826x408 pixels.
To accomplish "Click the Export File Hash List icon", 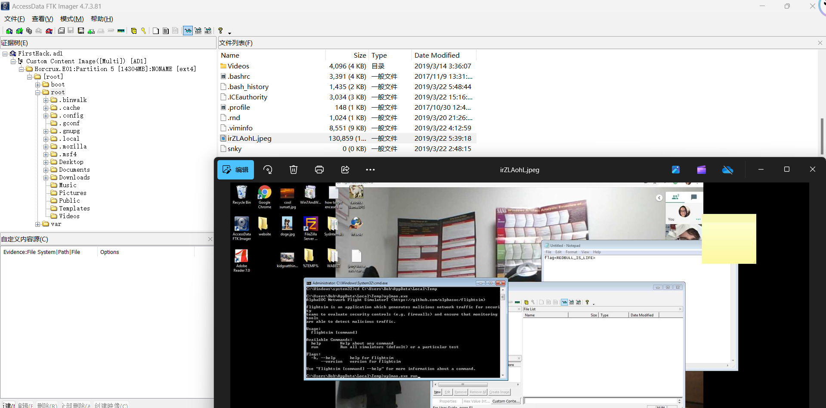I will 166,31.
